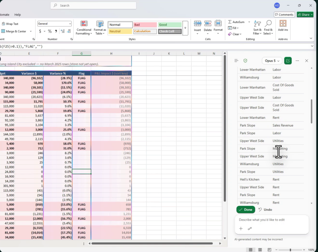Apply the Calculation cell style
Screen dimensions: 318x252
(145, 31)
